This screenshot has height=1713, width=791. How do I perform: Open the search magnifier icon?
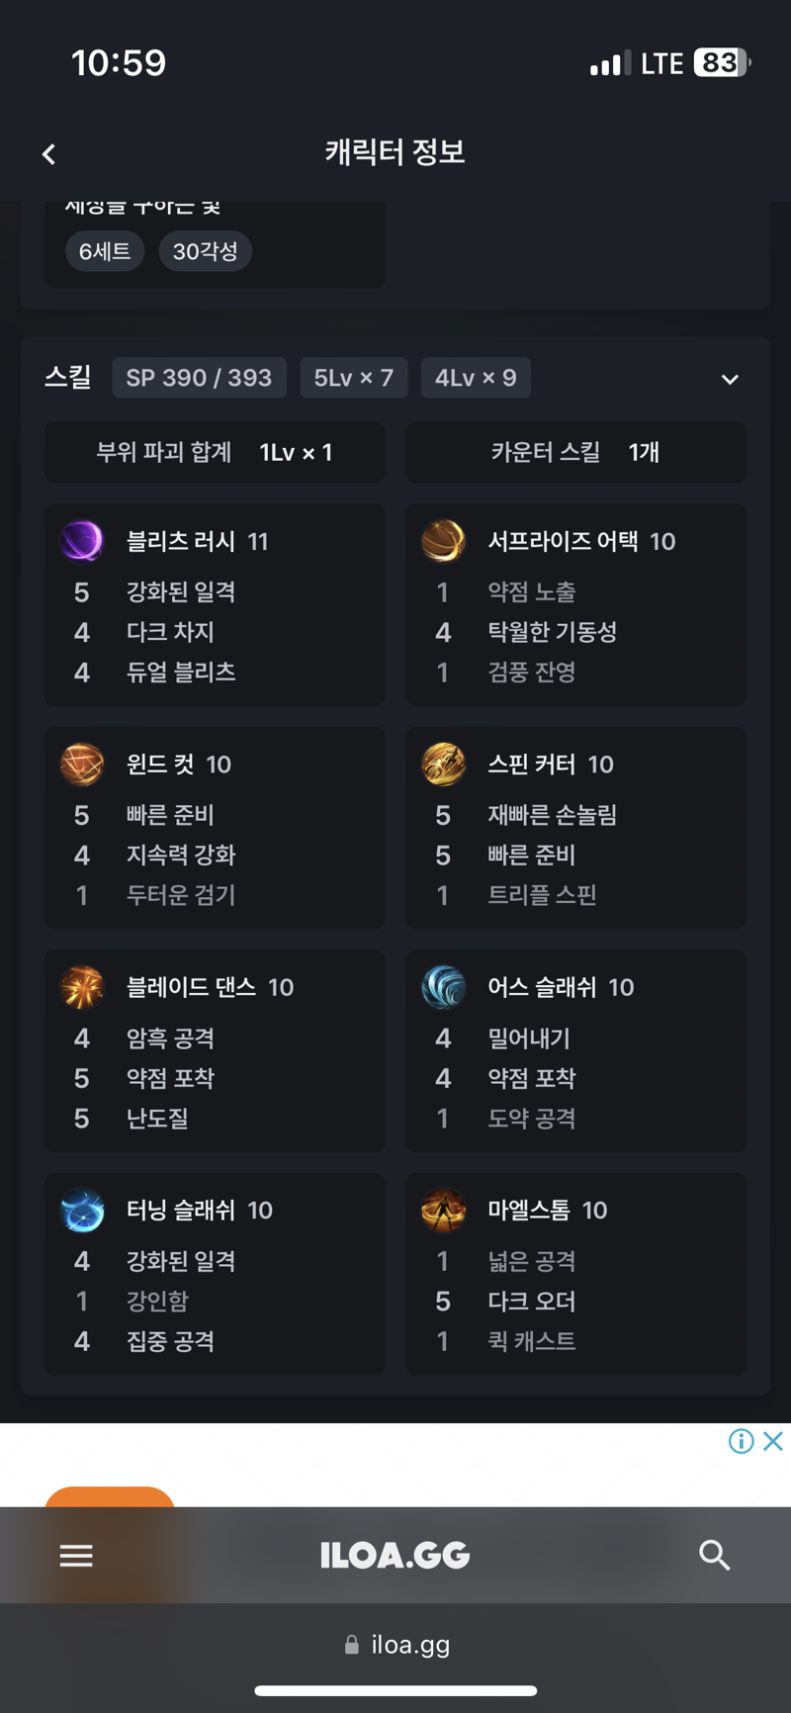pos(714,1556)
